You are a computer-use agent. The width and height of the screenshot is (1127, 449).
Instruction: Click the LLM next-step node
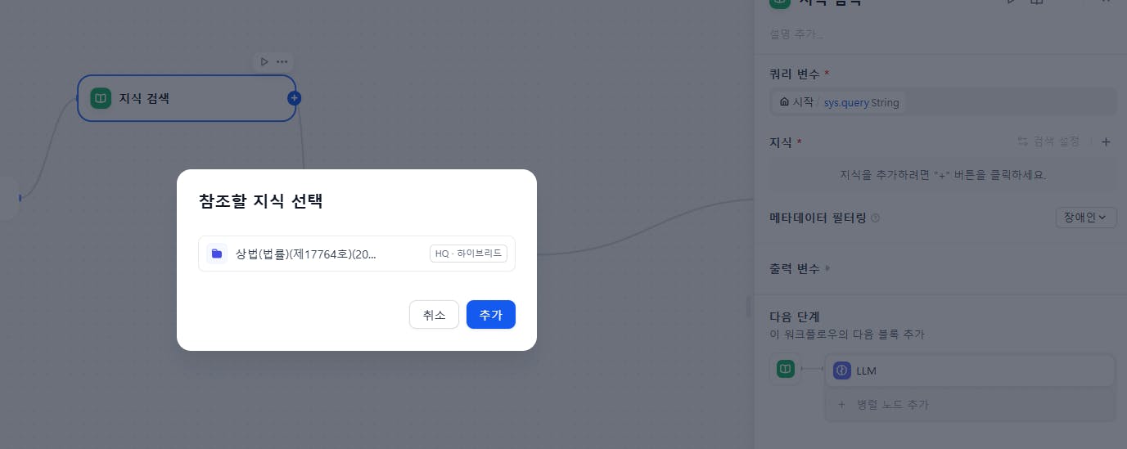[970, 370]
